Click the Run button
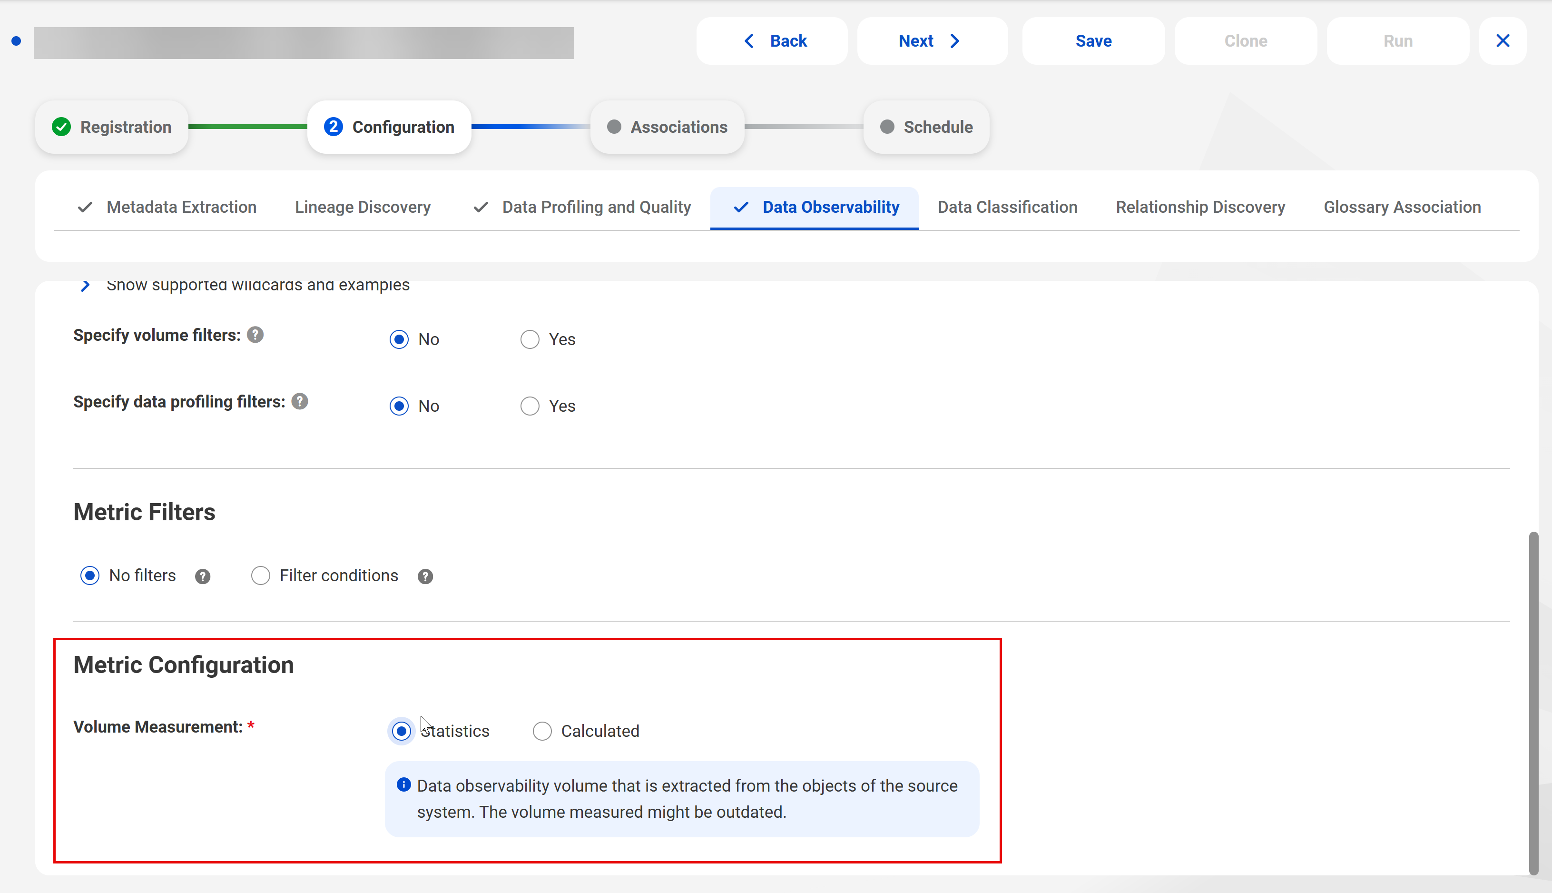This screenshot has width=1552, height=893. 1397,41
